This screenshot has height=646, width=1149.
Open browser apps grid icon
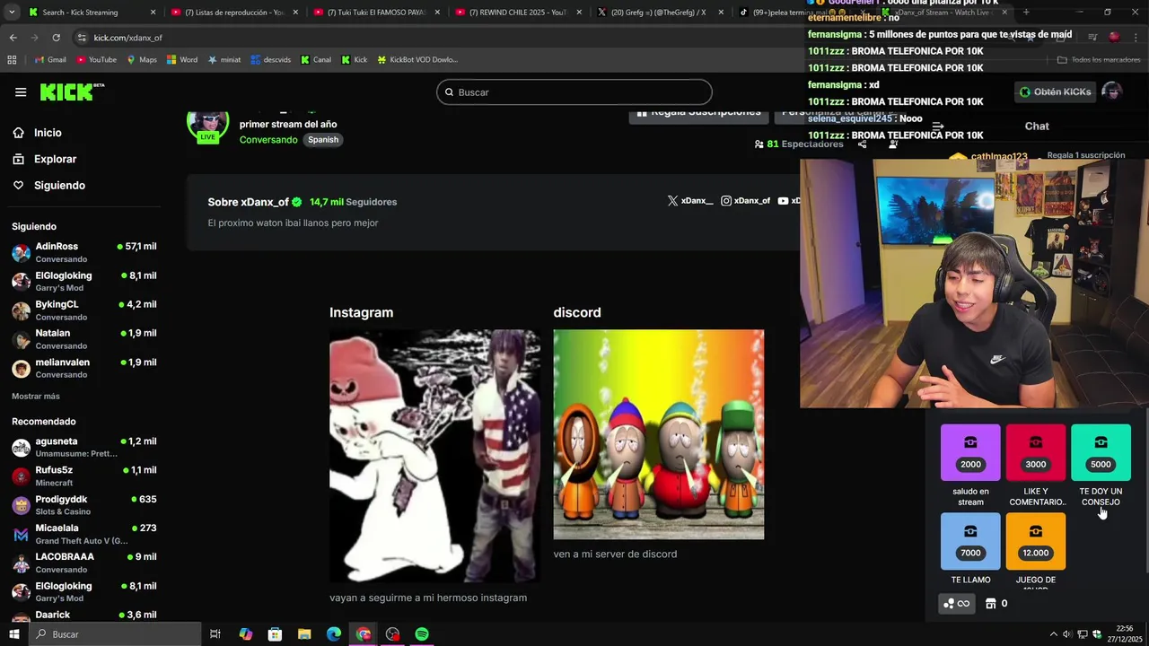(x=12, y=60)
